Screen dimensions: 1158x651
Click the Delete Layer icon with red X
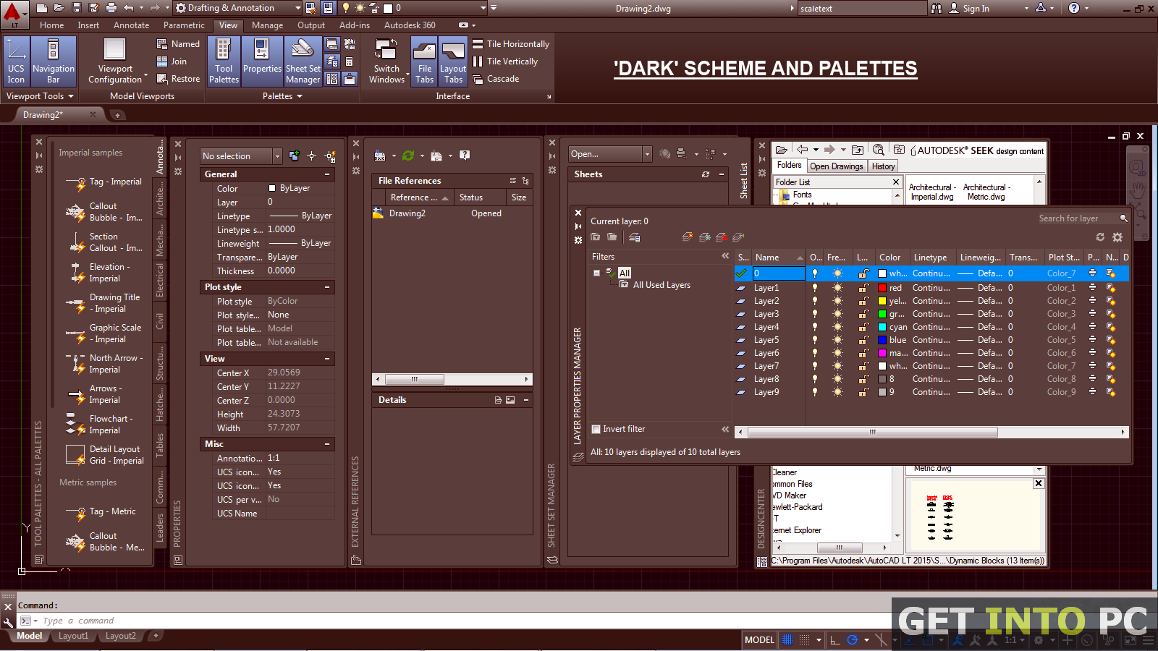[722, 237]
